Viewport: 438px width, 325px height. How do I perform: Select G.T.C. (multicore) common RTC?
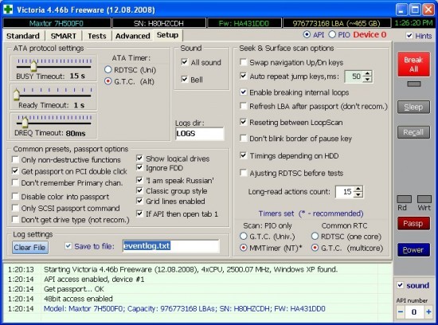(315, 248)
